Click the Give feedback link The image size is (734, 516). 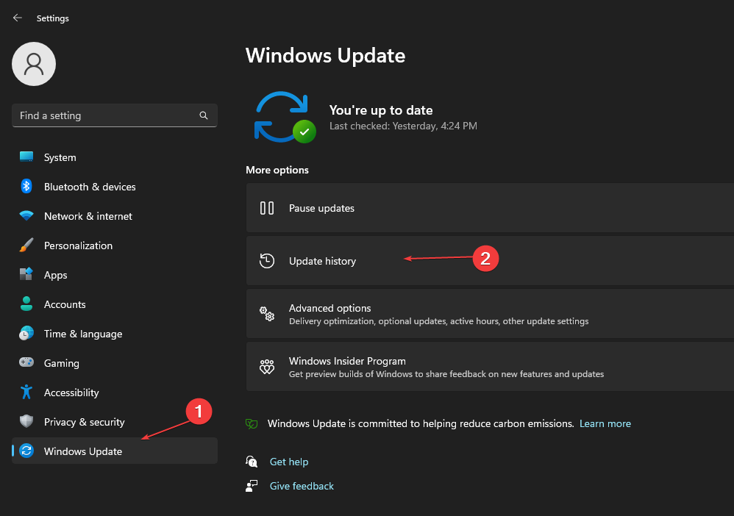(302, 486)
